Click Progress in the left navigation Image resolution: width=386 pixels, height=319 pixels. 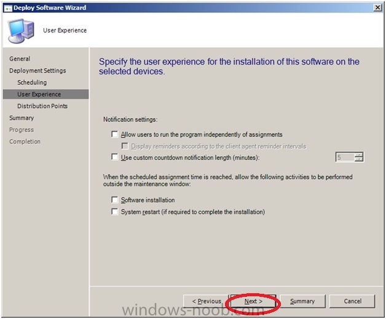click(x=22, y=130)
